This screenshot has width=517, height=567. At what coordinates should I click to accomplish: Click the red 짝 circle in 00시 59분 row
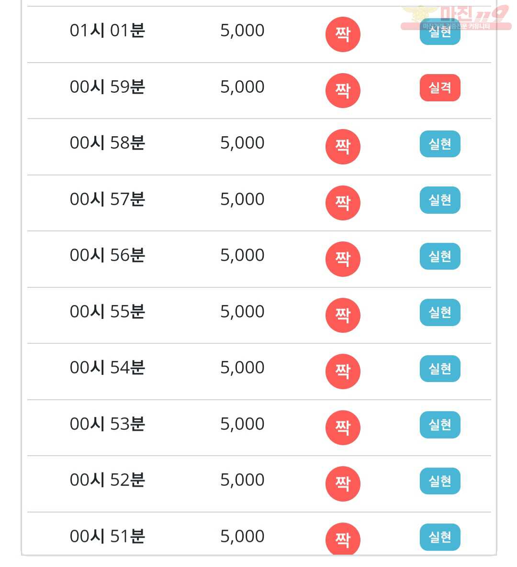coord(342,90)
